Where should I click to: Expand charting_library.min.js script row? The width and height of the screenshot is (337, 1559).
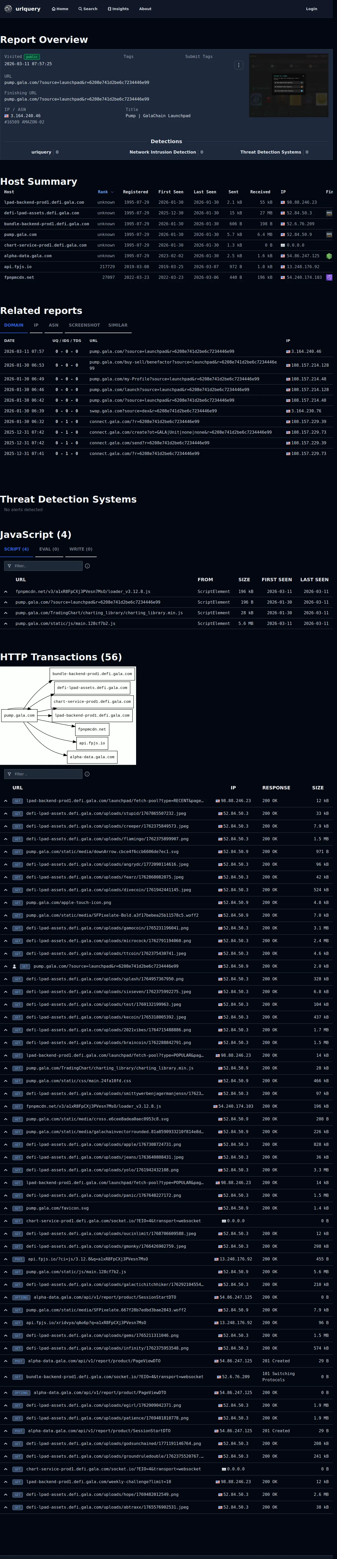(6, 612)
